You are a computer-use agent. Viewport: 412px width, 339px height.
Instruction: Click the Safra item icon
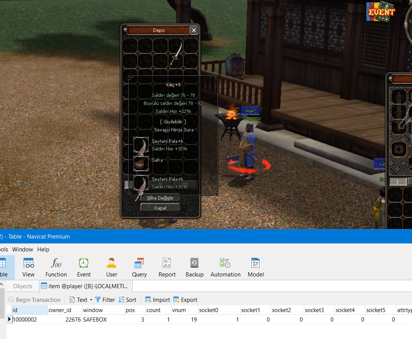(x=141, y=163)
